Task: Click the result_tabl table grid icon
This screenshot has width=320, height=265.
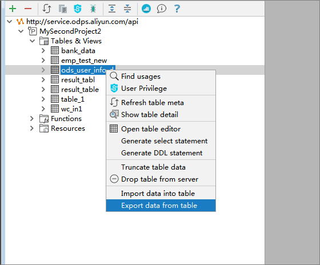Action: click(55, 79)
